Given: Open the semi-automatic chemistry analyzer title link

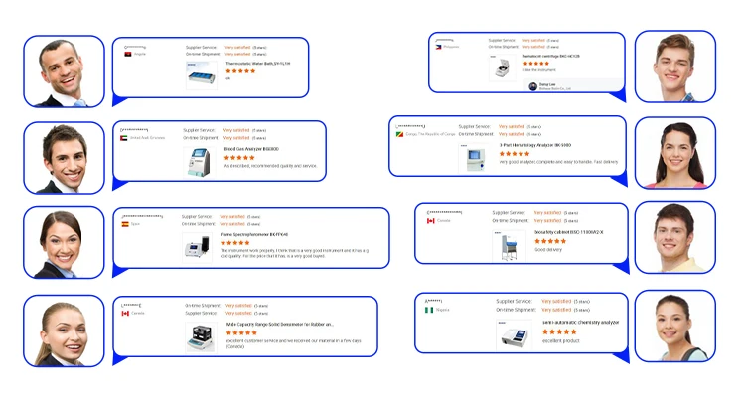Looking at the screenshot, I should (581, 322).
